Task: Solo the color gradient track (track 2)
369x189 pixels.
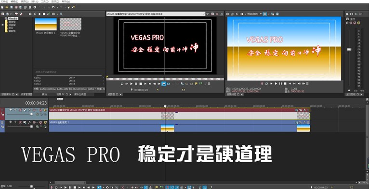Action: pyautogui.click(x=45, y=122)
